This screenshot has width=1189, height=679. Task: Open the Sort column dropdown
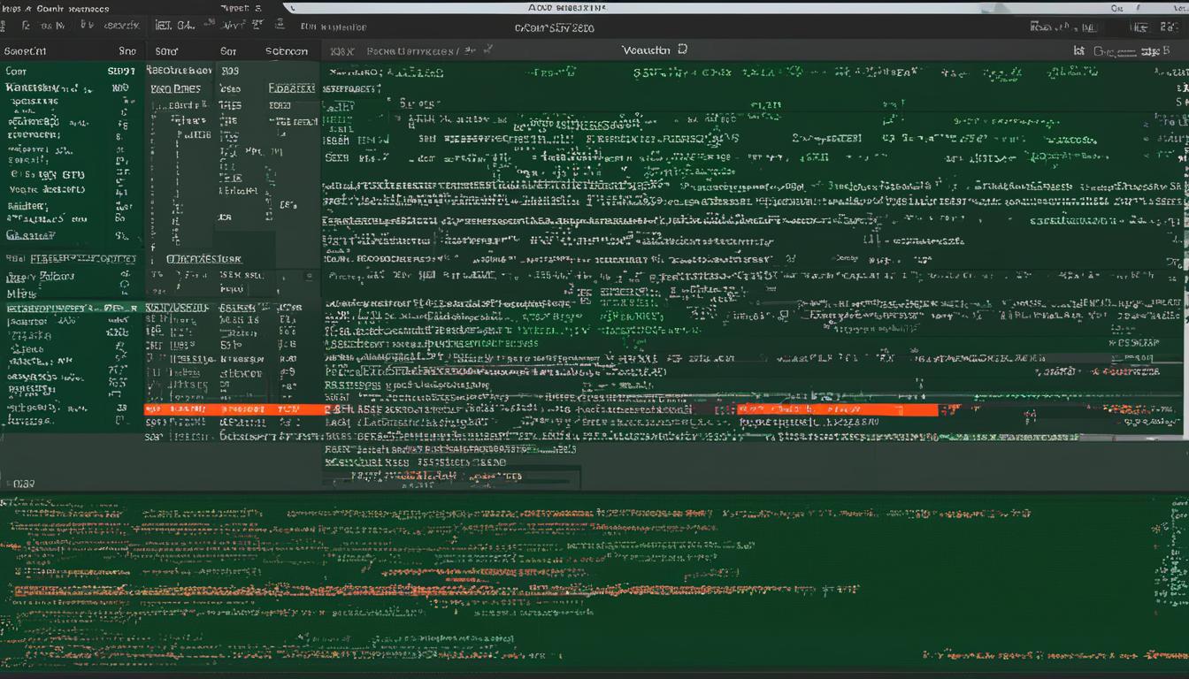228,50
